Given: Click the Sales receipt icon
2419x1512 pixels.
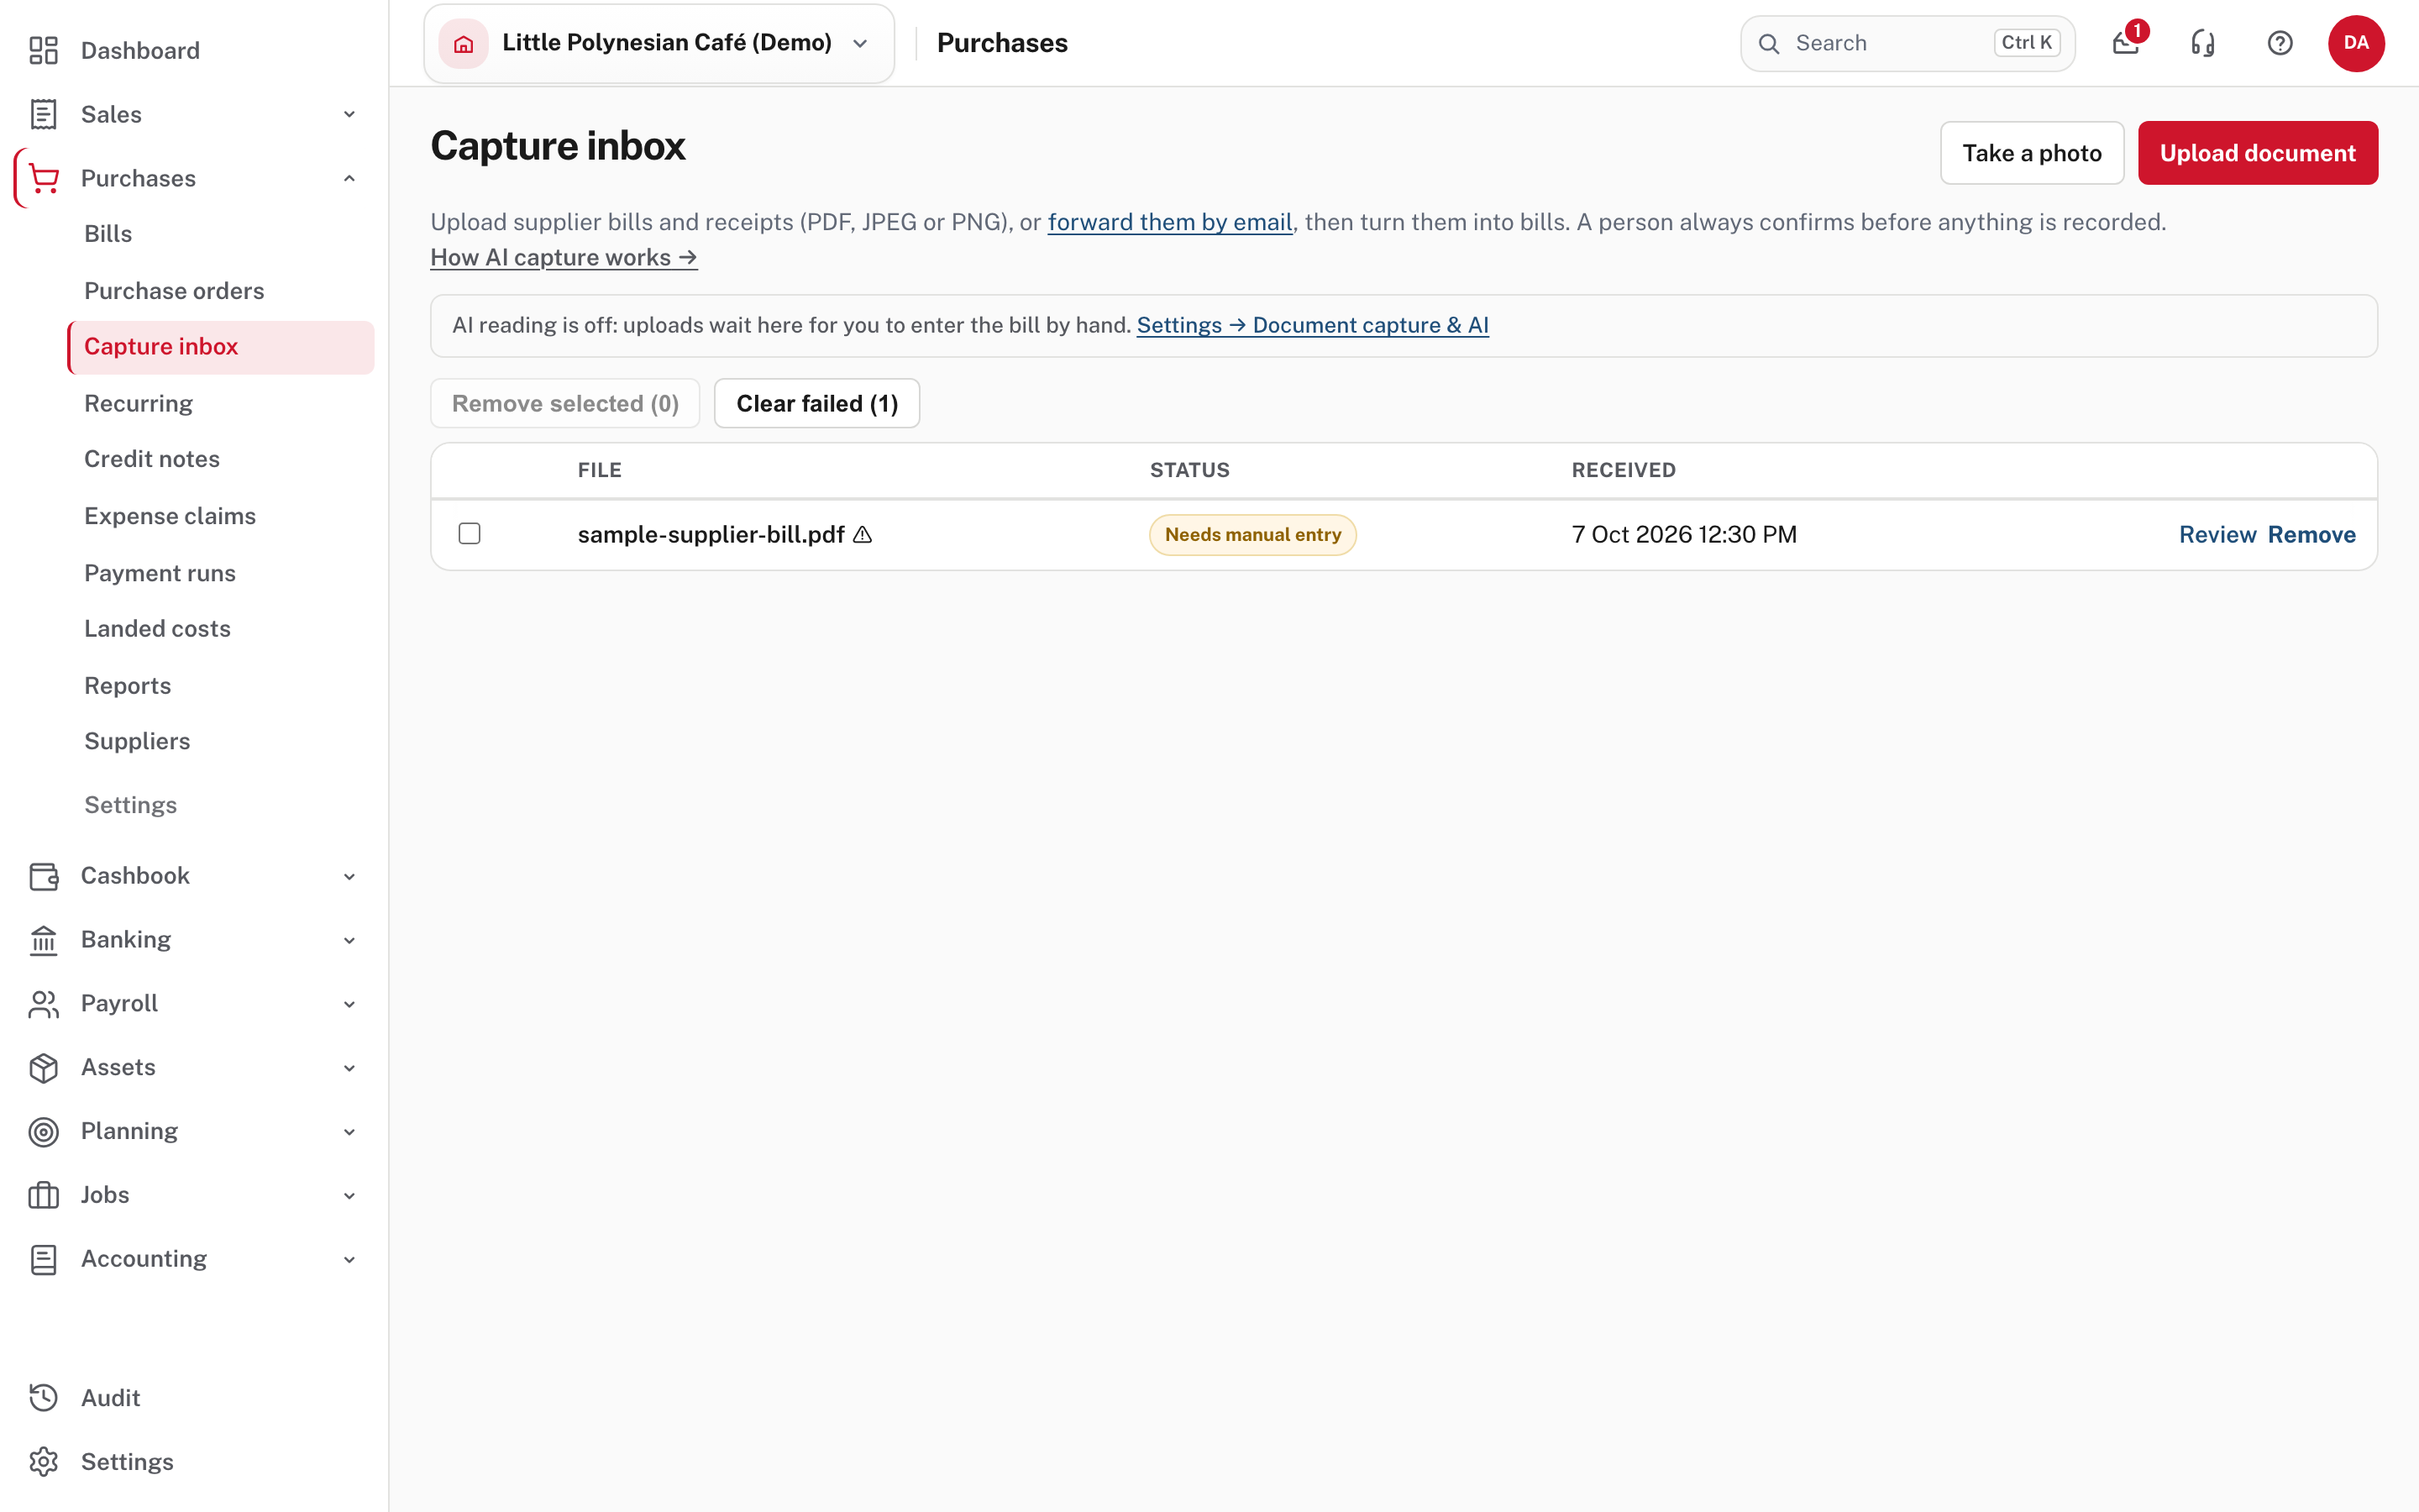Looking at the screenshot, I should pos(43,114).
